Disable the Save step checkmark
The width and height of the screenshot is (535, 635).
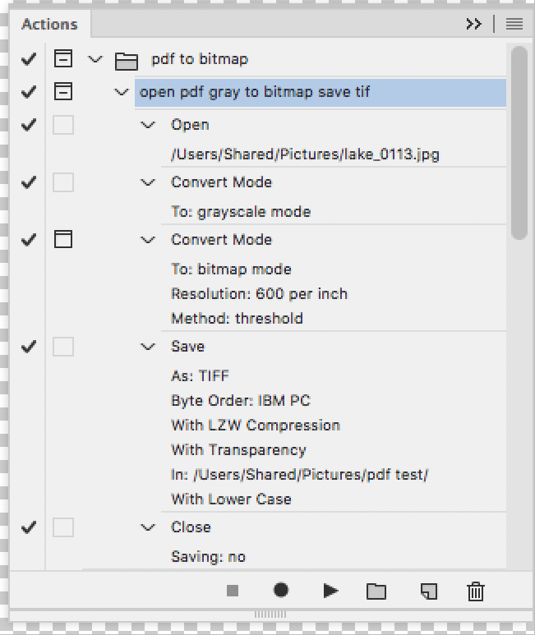[x=29, y=347]
